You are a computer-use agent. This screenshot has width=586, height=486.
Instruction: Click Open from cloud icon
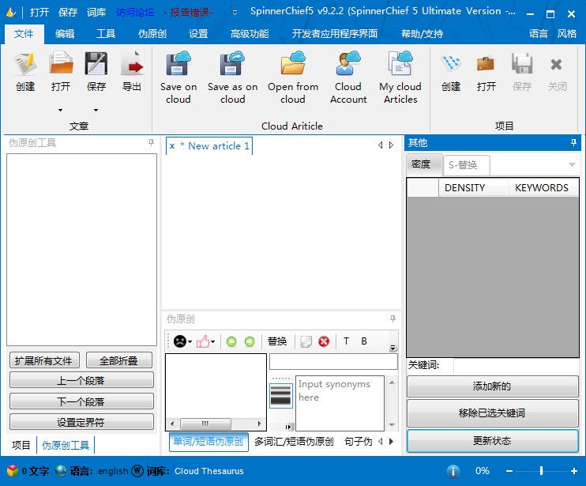click(293, 63)
